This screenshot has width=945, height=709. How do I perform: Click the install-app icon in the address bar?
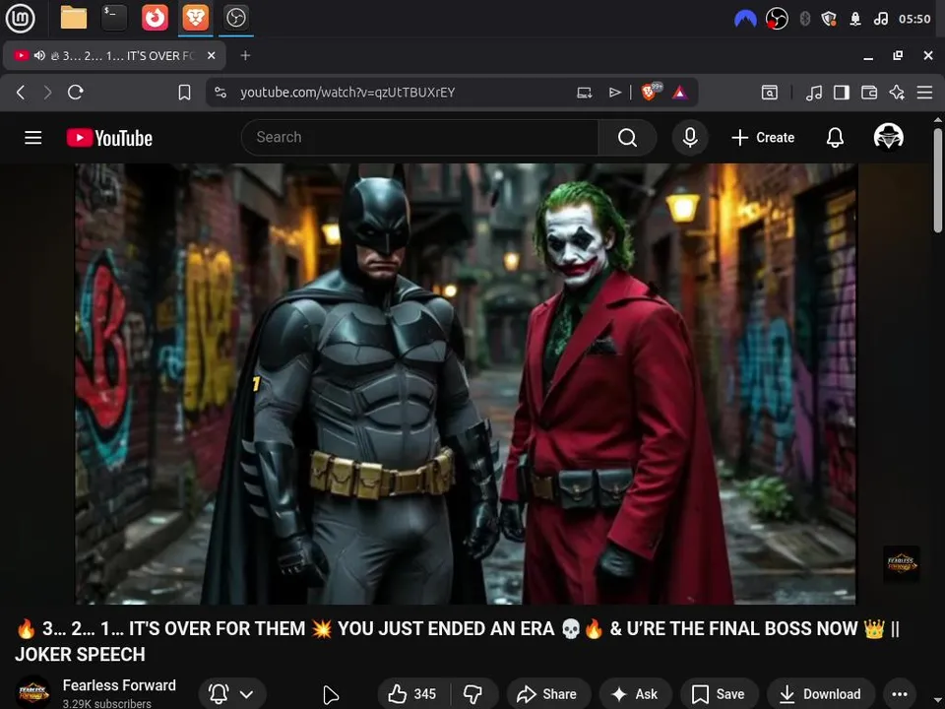[x=584, y=93]
